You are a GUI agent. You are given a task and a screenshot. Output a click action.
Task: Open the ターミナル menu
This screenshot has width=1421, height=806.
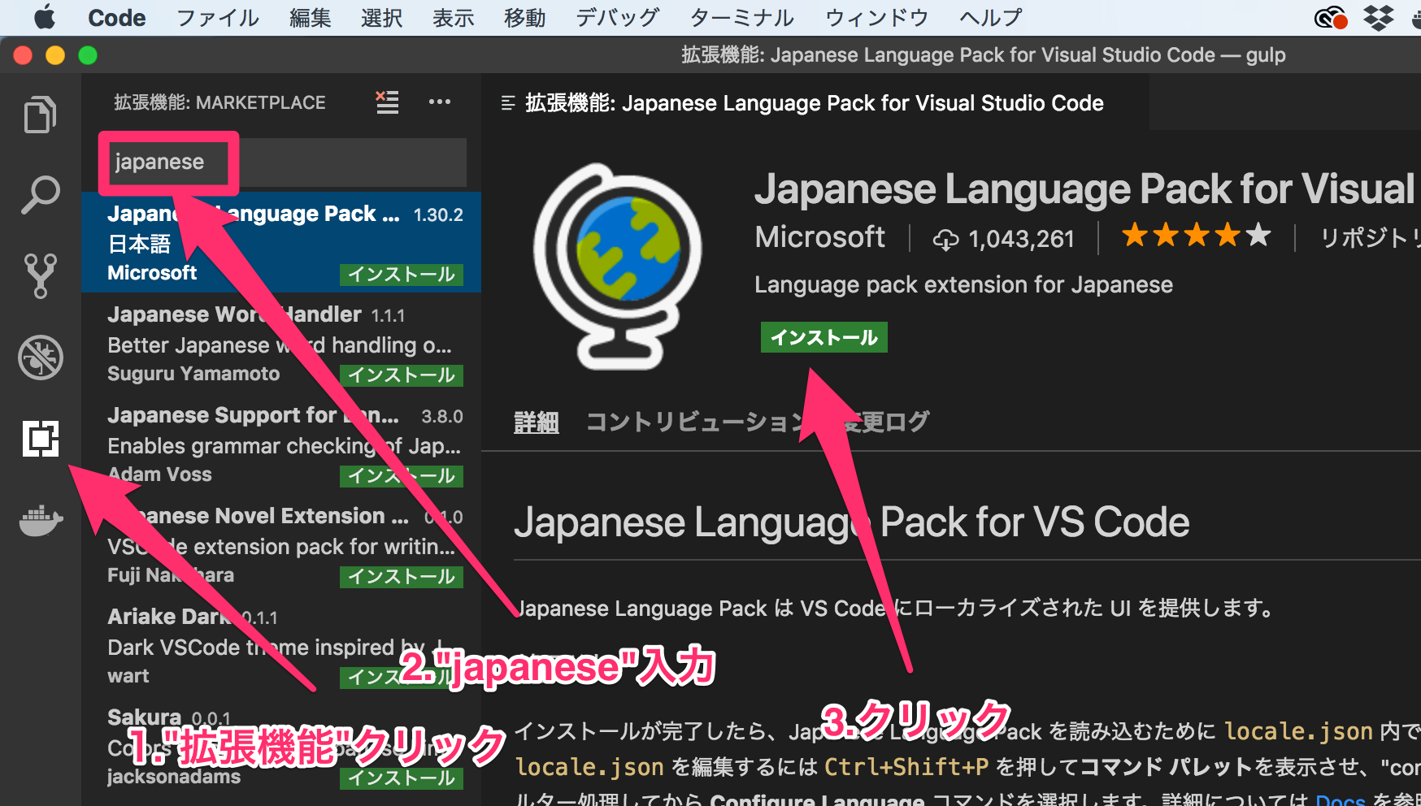742,17
